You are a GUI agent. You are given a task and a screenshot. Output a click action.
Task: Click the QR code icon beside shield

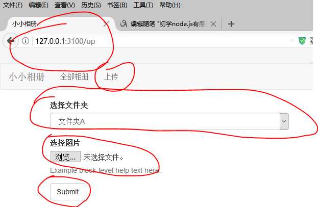click(311, 41)
